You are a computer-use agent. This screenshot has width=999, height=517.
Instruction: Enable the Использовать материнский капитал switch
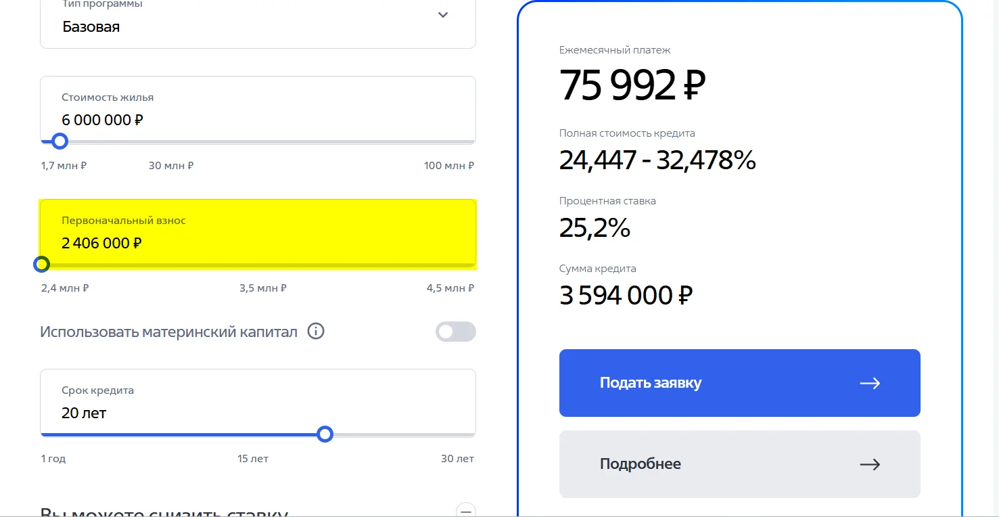[x=456, y=332]
